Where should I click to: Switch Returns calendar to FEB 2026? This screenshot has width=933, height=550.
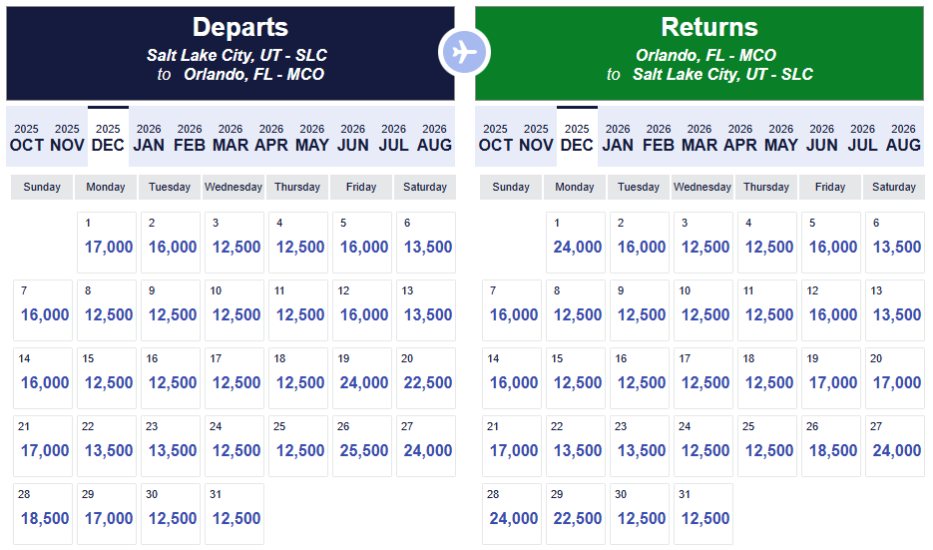[659, 137]
